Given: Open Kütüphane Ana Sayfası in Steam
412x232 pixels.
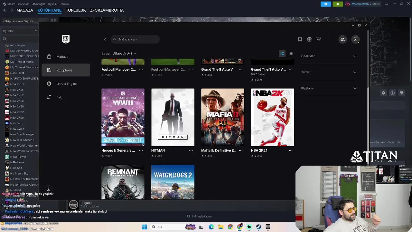Looking at the screenshot, I should [18, 21].
